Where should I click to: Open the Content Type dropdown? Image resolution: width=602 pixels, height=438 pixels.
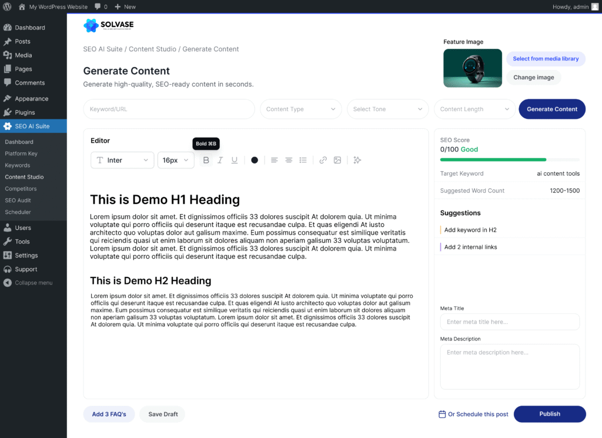point(300,109)
